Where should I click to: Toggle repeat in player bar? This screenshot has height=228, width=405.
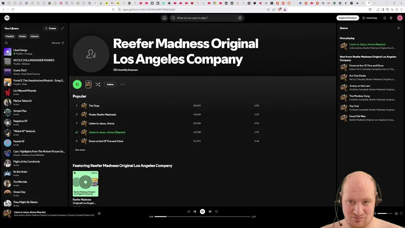216,212
